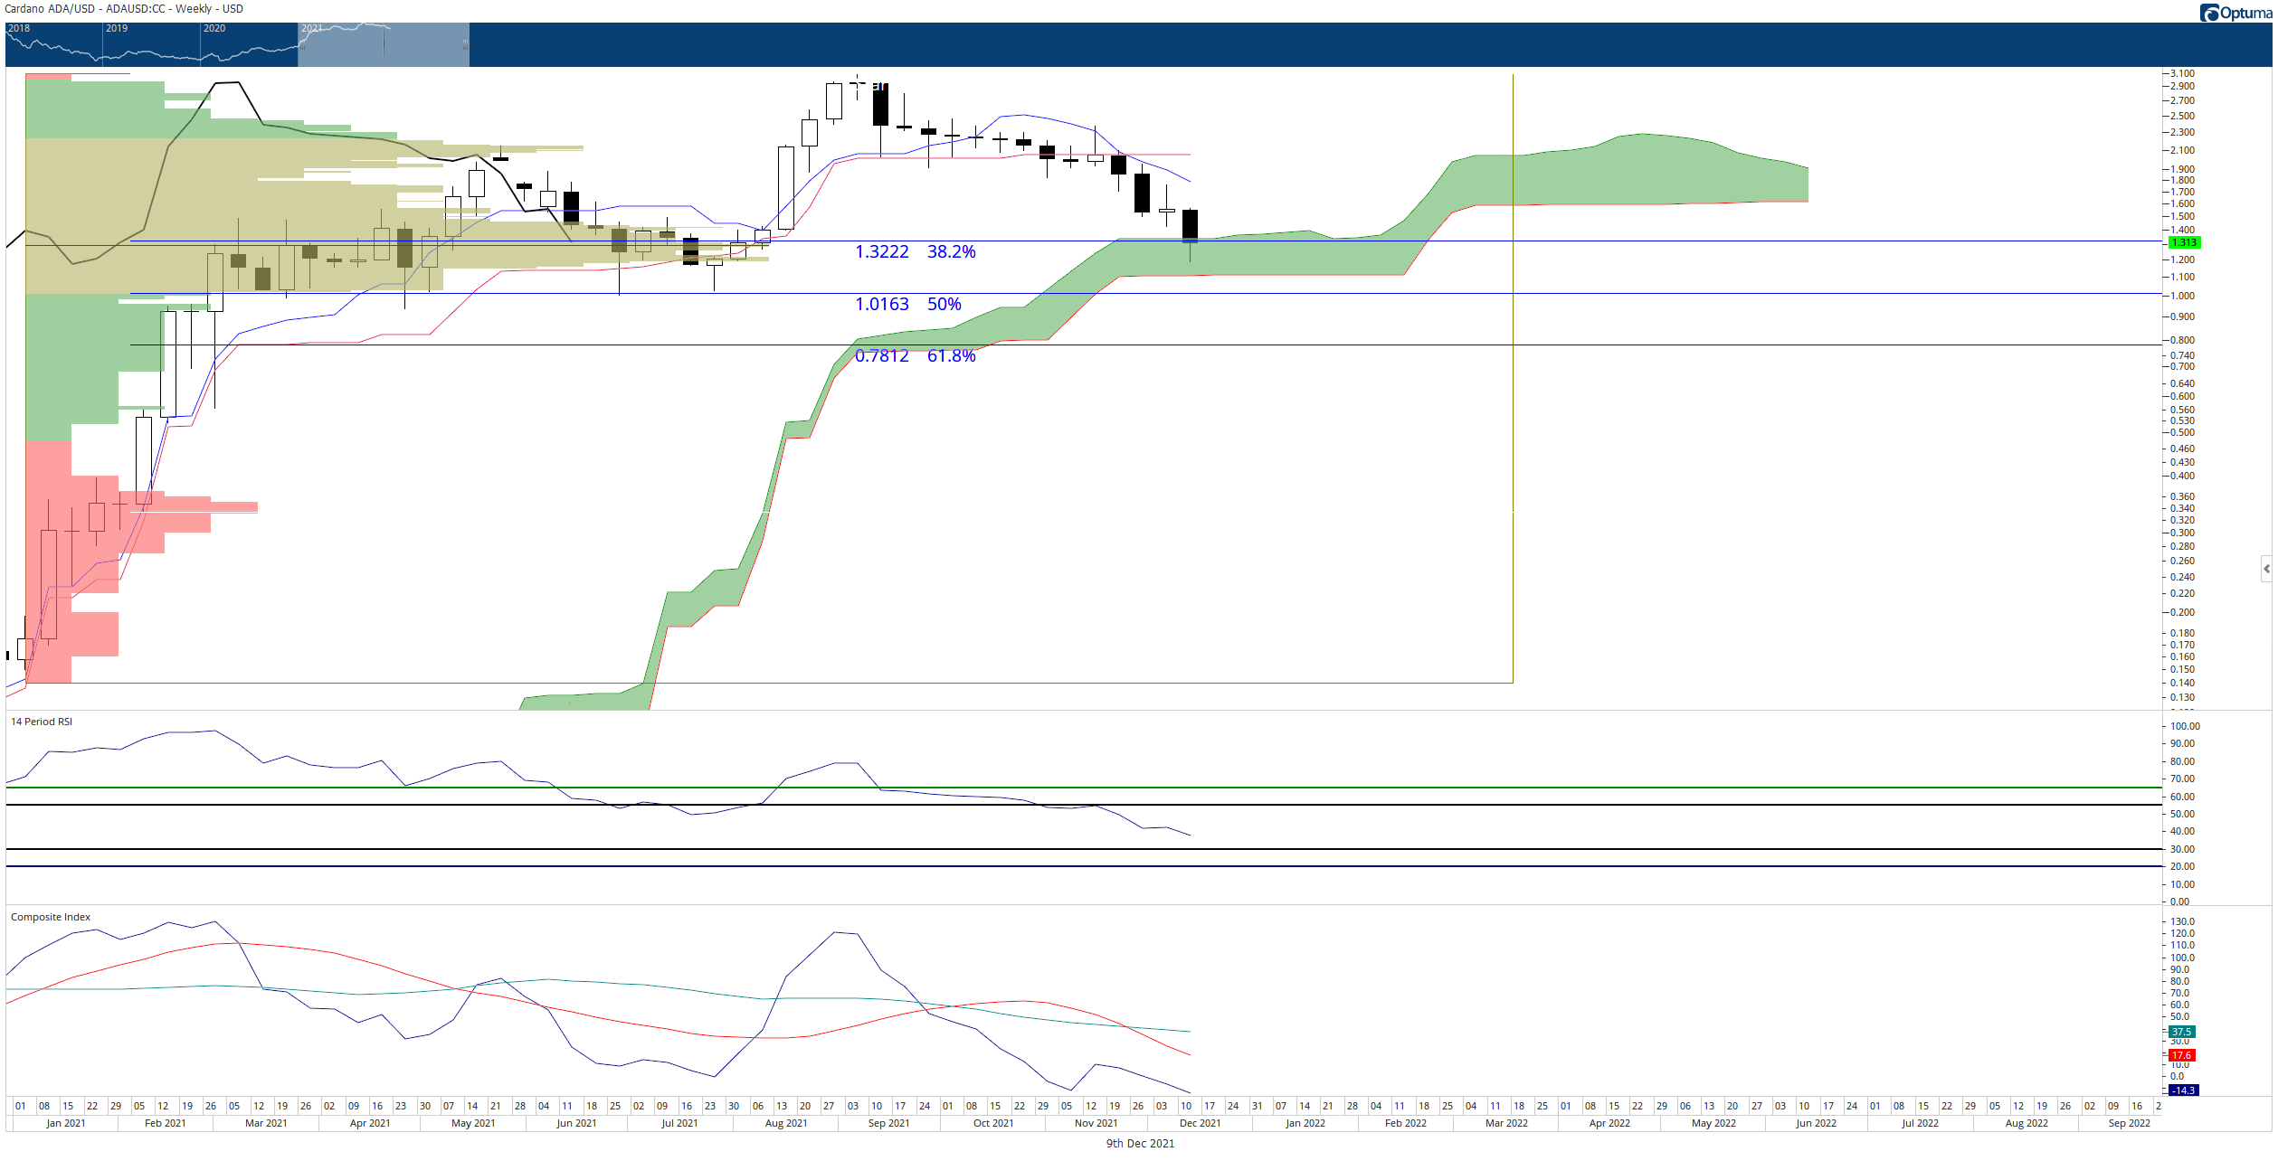Grab the left handle of the navigator range
Image resolution: width=2278 pixels, height=1161 pixels.
click(x=300, y=44)
